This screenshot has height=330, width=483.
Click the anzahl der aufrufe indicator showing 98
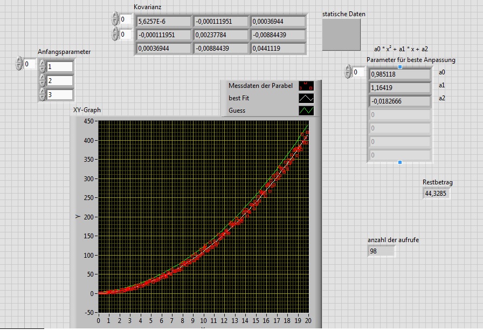(381, 251)
